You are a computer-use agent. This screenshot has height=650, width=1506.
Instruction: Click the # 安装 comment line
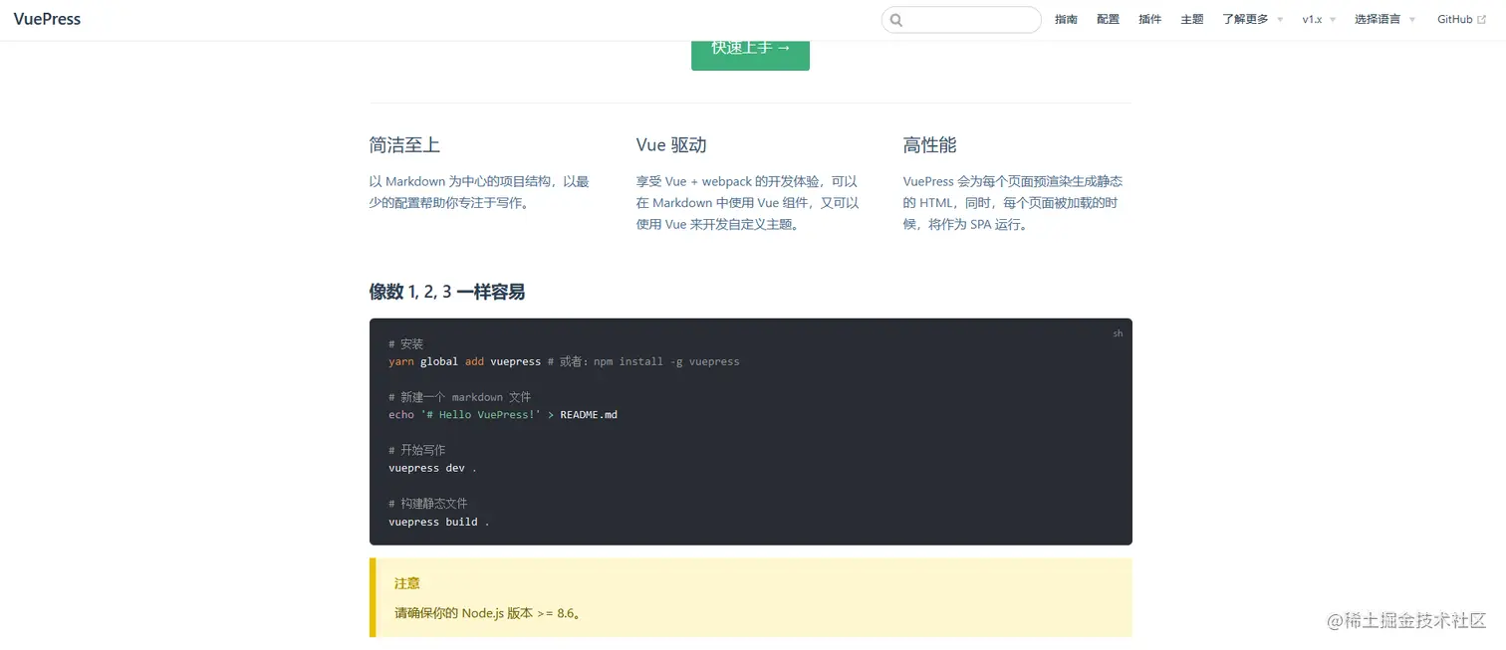406,343
